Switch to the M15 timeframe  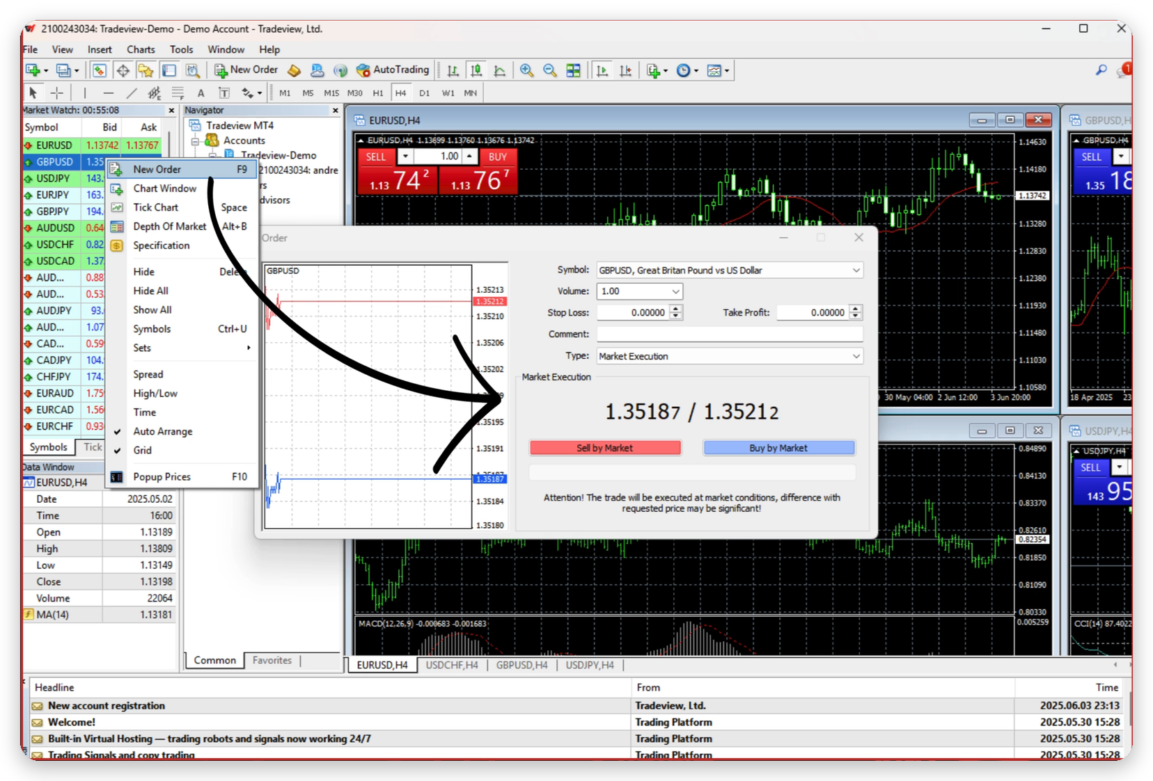(x=331, y=92)
